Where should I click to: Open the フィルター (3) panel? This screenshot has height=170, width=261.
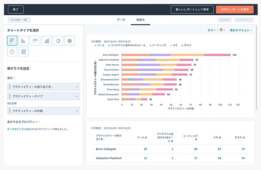pyautogui.click(x=19, y=20)
